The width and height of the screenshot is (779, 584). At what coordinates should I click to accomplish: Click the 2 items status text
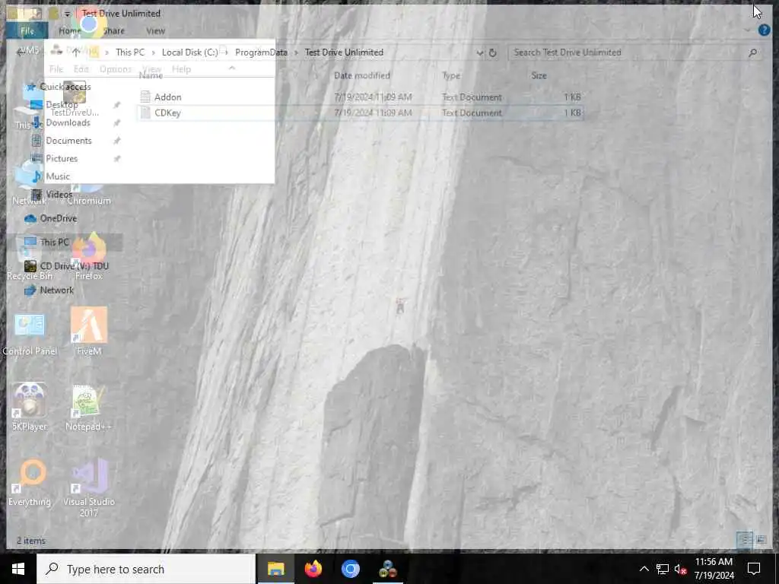point(30,541)
